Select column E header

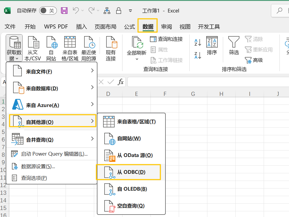point(136,94)
